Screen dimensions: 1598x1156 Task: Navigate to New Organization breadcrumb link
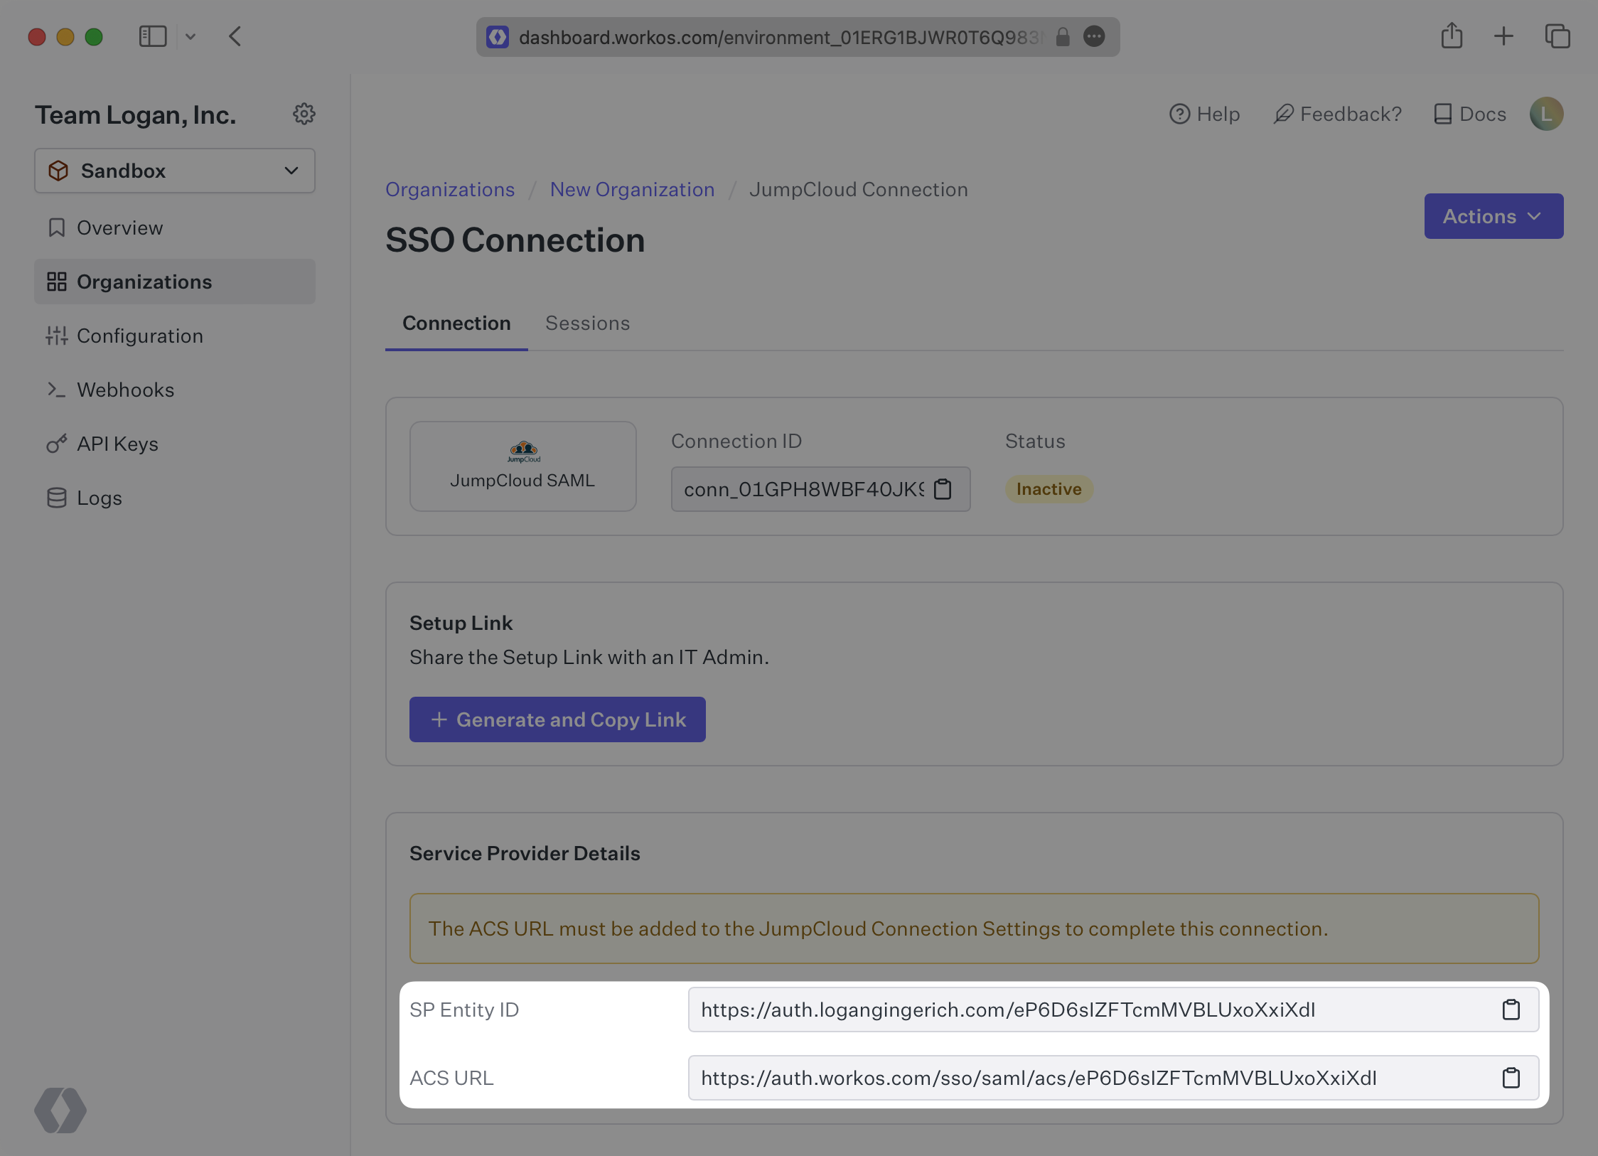[631, 188]
